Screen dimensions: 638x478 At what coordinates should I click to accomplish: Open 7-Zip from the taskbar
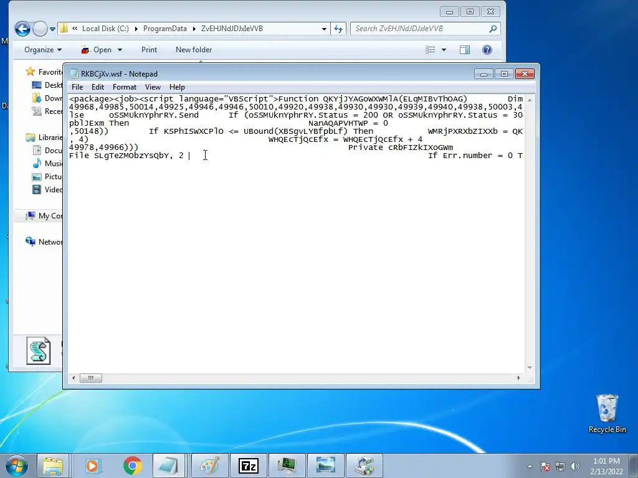249,466
